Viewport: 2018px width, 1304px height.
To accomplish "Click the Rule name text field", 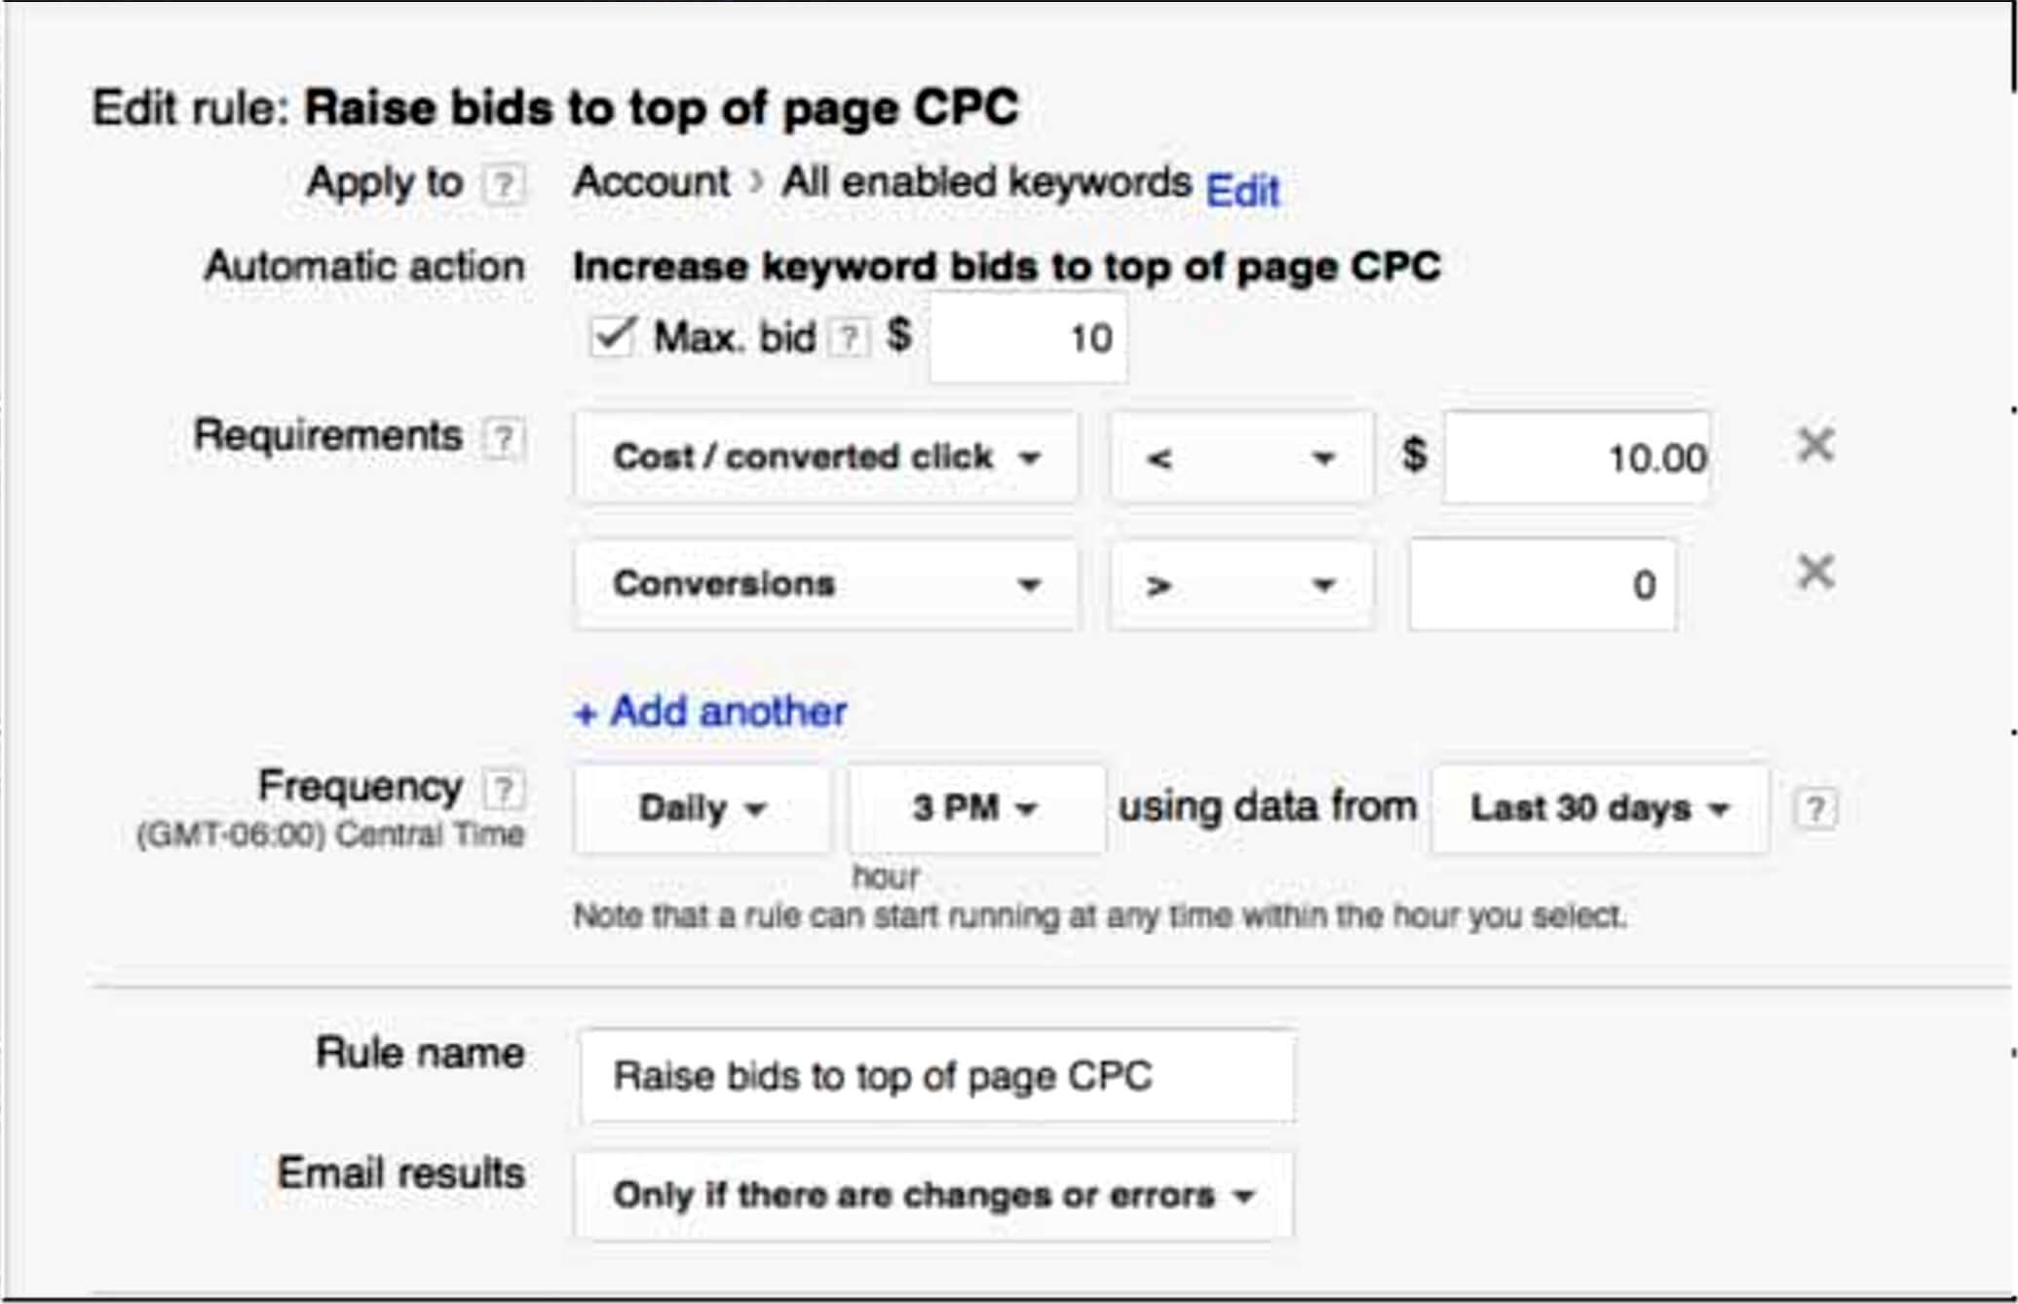I will click(936, 1077).
